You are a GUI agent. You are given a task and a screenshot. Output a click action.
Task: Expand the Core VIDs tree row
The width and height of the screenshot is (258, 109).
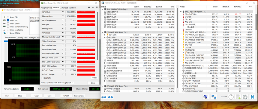[105, 35]
